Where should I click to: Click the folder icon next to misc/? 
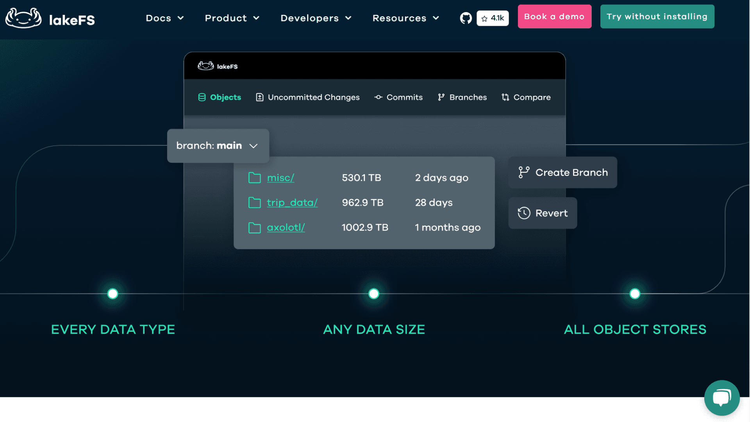pos(254,178)
